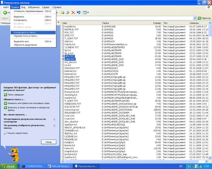Click the search assistant dog character

[13, 154]
